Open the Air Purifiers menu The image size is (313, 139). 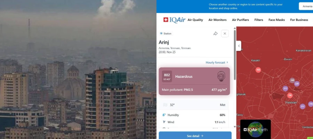[x=240, y=20]
